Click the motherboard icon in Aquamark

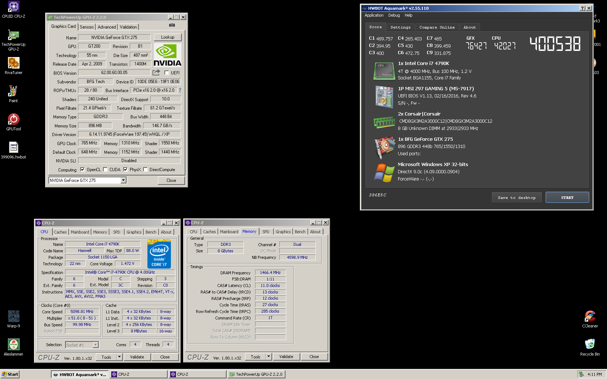pyautogui.click(x=384, y=96)
